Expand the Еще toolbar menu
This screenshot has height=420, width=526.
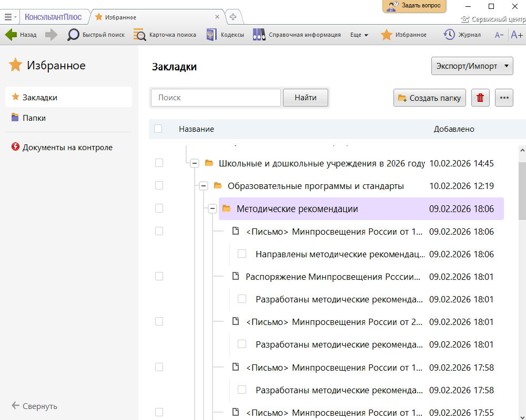(x=359, y=35)
